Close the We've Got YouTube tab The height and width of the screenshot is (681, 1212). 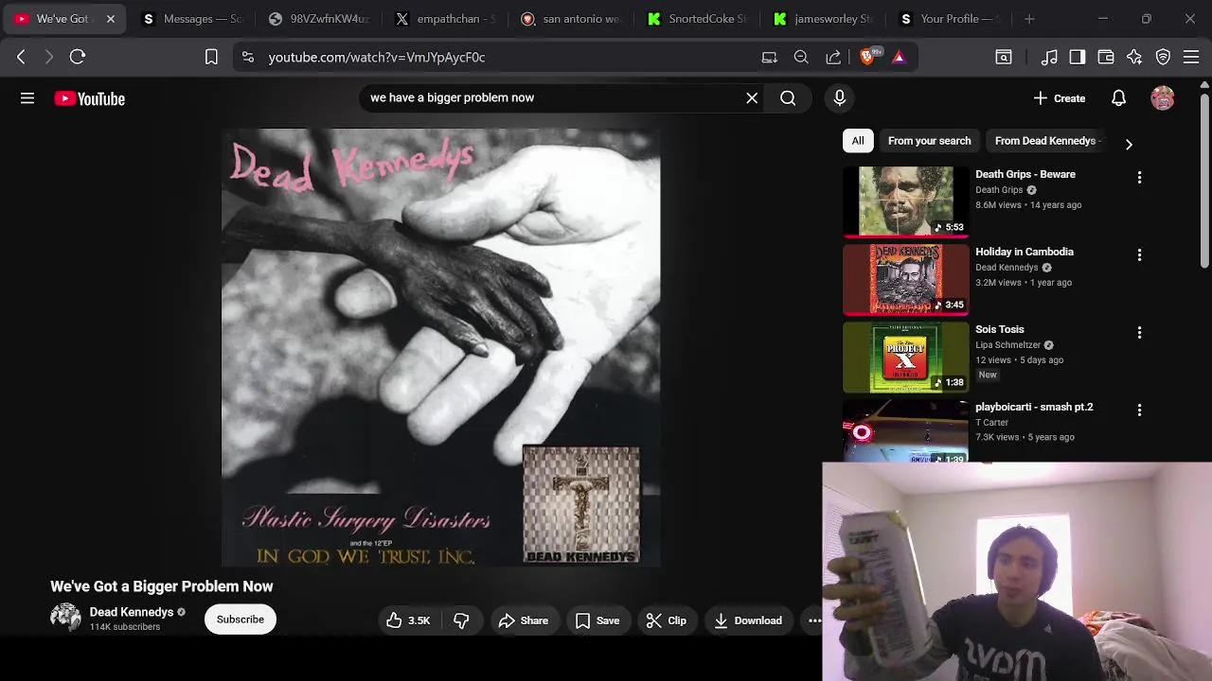coord(111,19)
